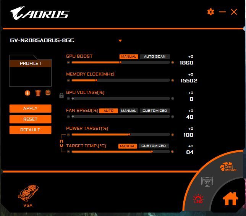Decrease Memory Clock with minus icon
The image size is (246, 216).
68,80
